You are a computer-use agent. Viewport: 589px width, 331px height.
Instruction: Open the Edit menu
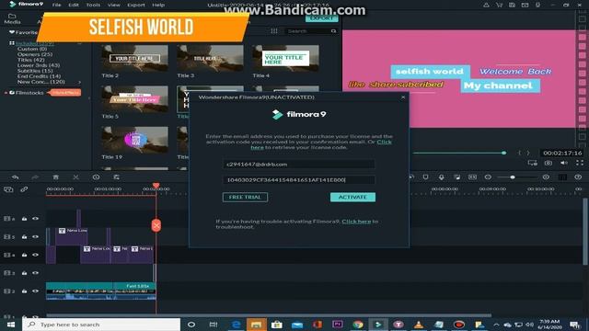pos(74,5)
